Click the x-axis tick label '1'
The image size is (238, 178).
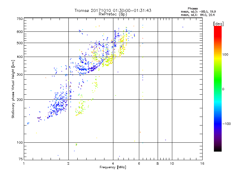(x=24, y=163)
